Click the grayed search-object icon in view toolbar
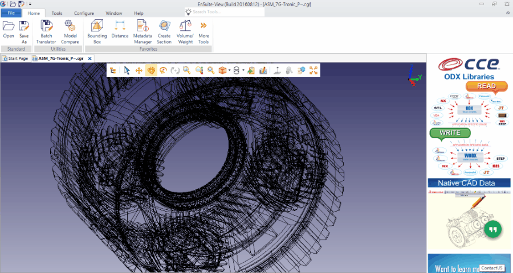This screenshot has height=273, width=513. point(289,71)
